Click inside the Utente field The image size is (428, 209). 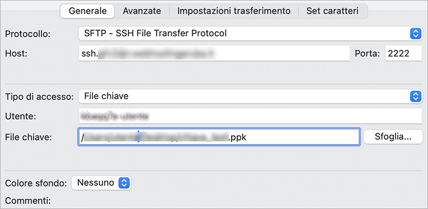250,116
